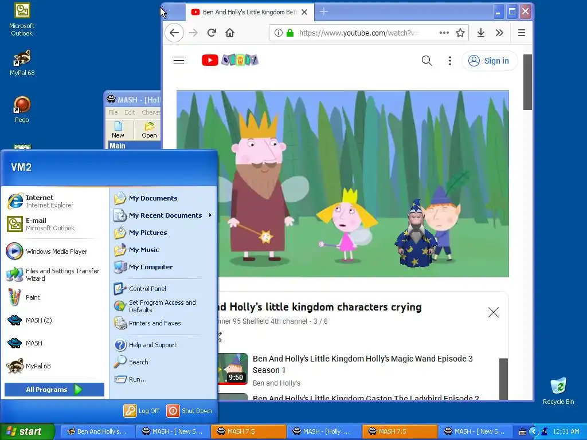Open Windows Media Player from Start menu

54,252
